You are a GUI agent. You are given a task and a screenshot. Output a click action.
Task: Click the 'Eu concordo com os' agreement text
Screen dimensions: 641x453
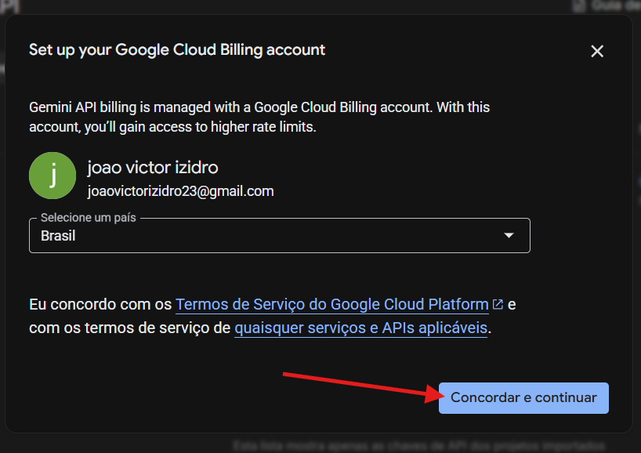[100, 305]
